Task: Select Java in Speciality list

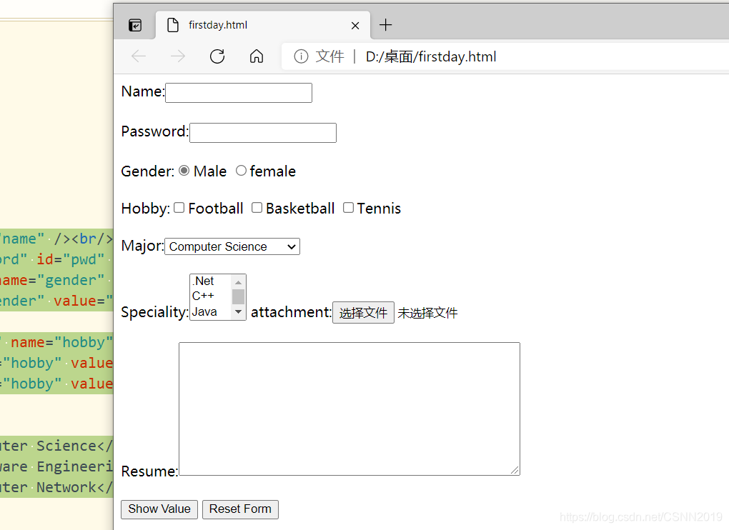Action: tap(210, 311)
